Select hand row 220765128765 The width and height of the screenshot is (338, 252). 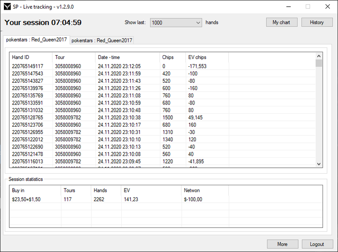click(x=162, y=118)
